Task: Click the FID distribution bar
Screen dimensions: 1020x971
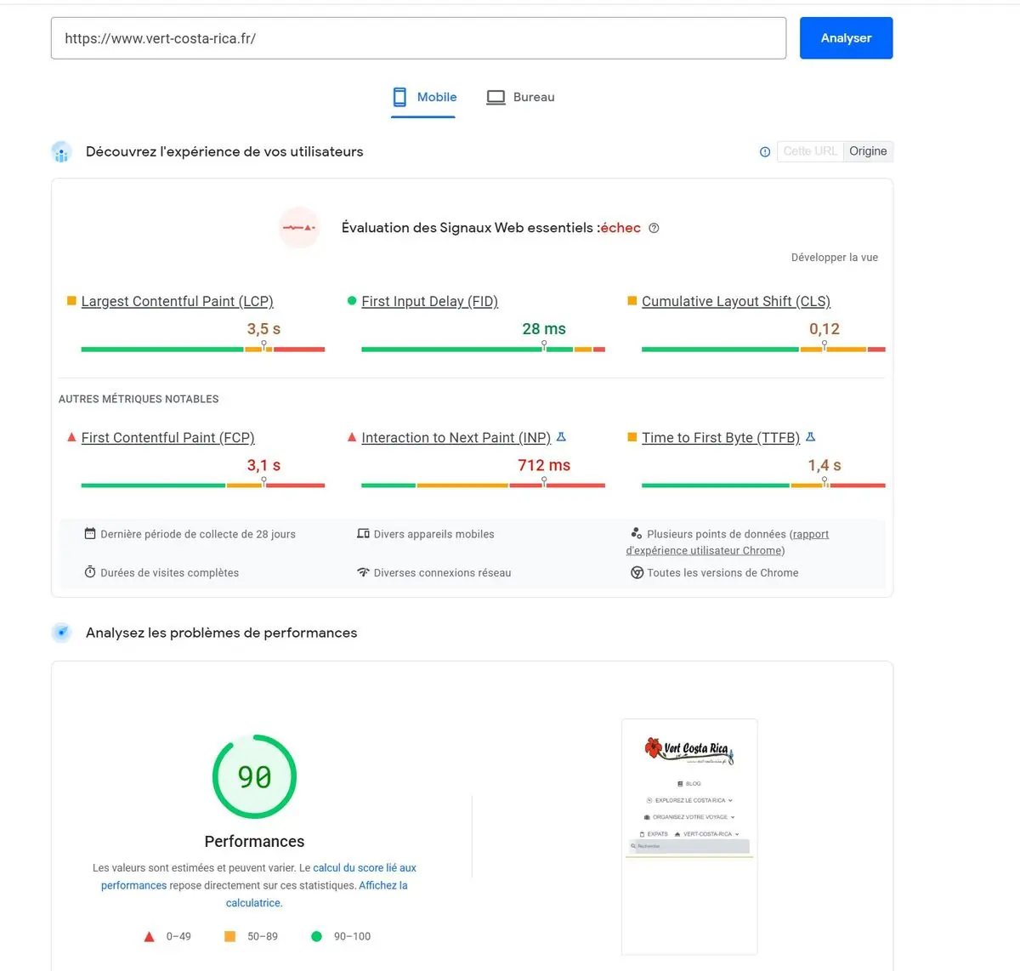Action: 483,349
